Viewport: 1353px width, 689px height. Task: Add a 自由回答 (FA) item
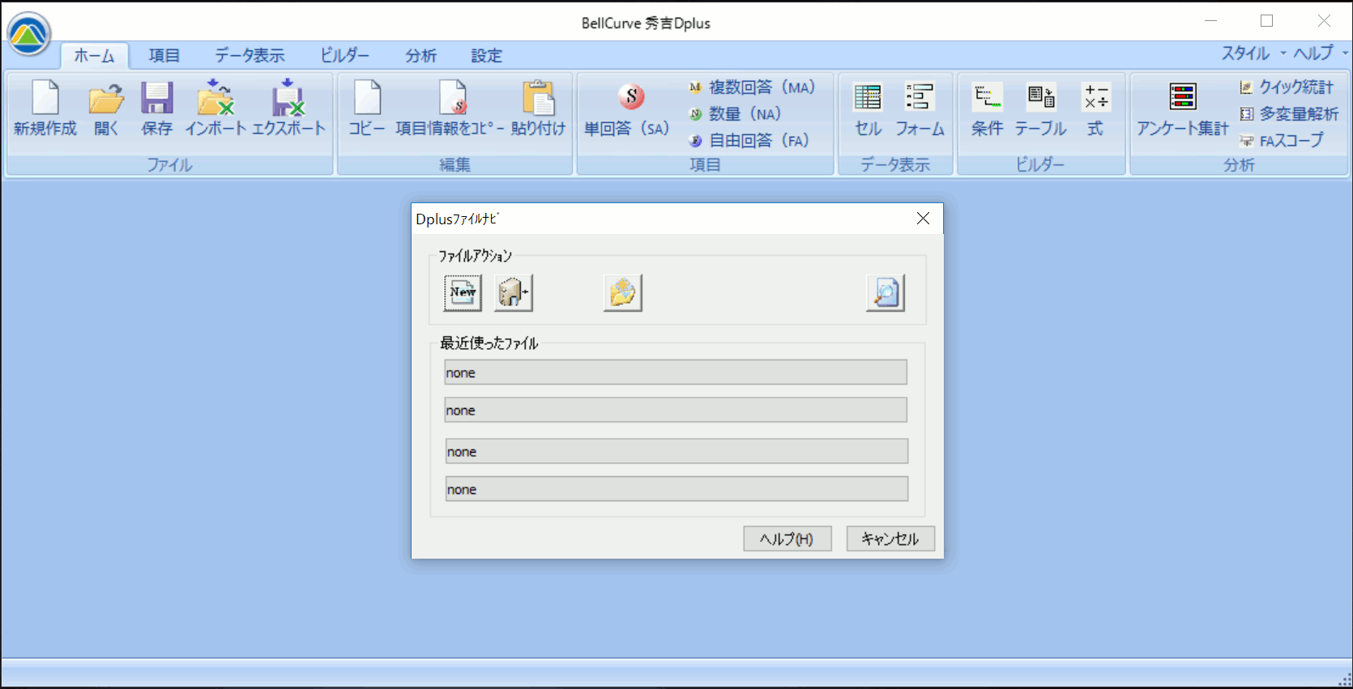click(749, 141)
